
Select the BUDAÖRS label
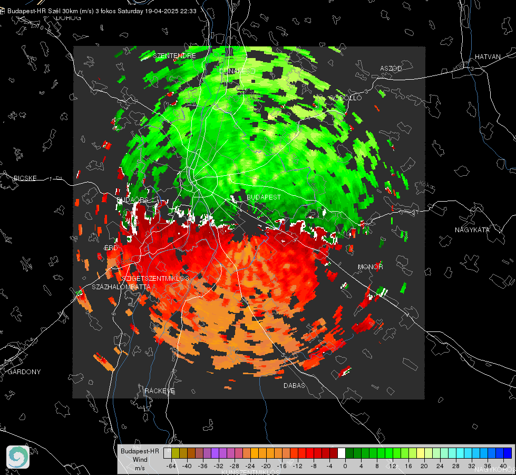click(132, 200)
